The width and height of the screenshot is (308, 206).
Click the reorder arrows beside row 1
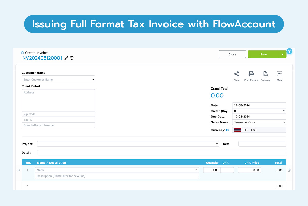[18, 170]
